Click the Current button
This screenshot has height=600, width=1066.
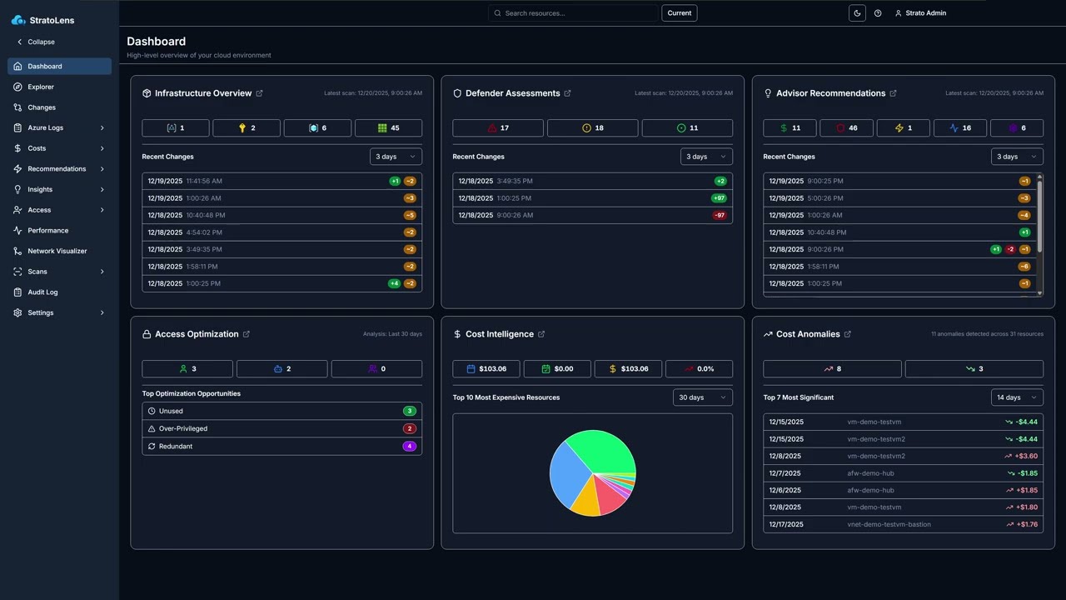(680, 13)
